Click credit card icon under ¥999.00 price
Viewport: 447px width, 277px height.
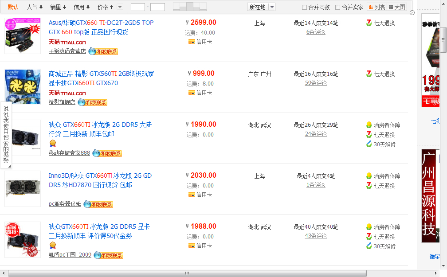[192, 93]
